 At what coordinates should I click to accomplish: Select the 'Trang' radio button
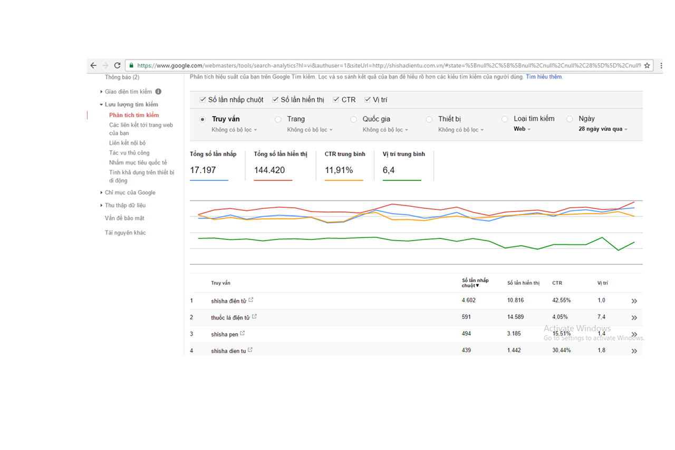pyautogui.click(x=278, y=119)
